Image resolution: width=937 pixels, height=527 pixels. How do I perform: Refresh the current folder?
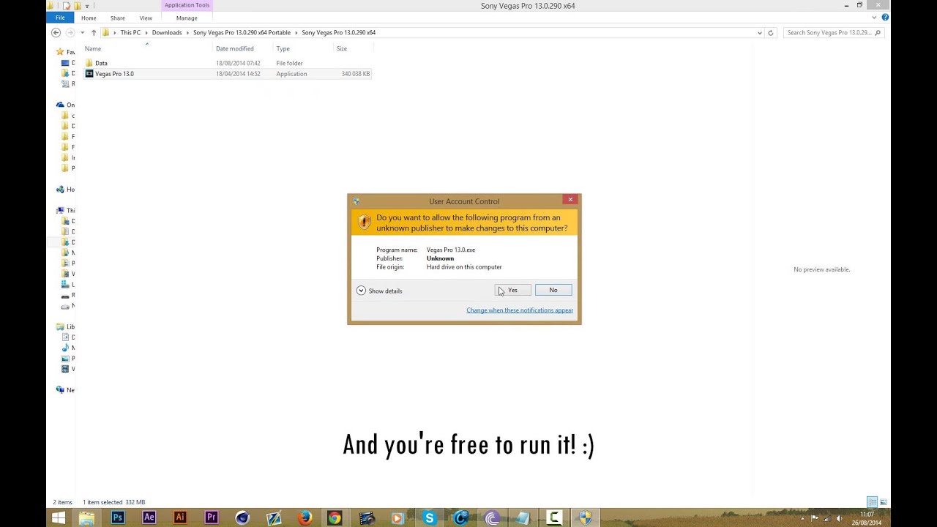point(770,32)
